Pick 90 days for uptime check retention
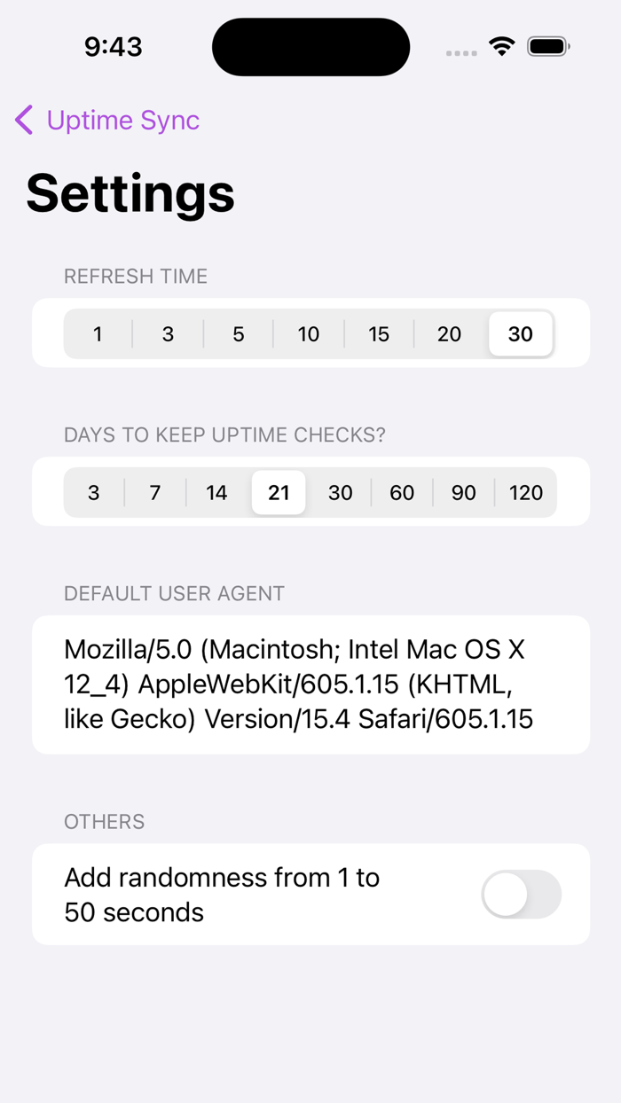 point(463,493)
